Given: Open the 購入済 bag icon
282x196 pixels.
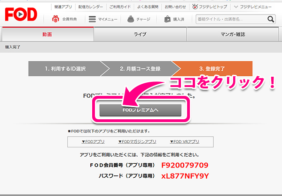Looking at the screenshot, I should tap(167, 19).
